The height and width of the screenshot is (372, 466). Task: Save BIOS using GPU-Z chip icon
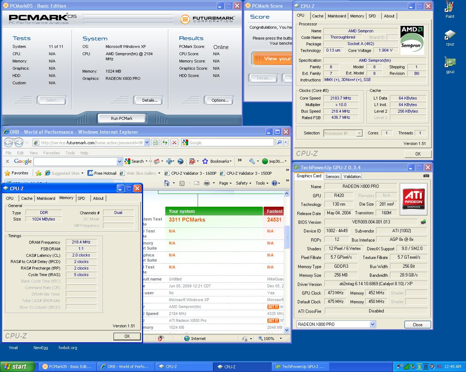tap(423, 222)
